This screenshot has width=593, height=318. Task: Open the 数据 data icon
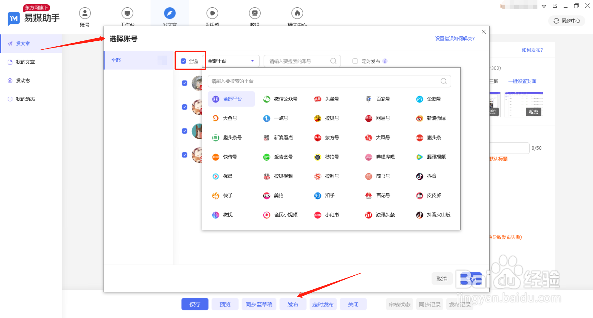[x=255, y=13]
